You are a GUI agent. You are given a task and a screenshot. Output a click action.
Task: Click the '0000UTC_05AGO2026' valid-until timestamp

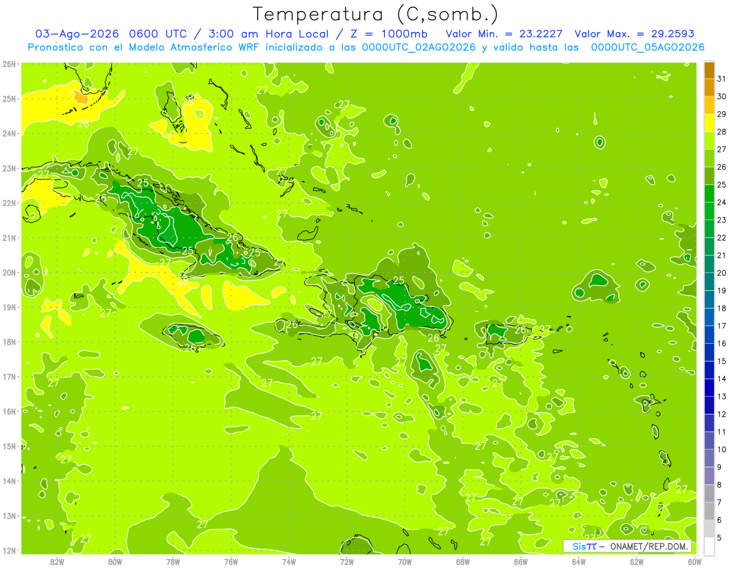click(x=648, y=47)
